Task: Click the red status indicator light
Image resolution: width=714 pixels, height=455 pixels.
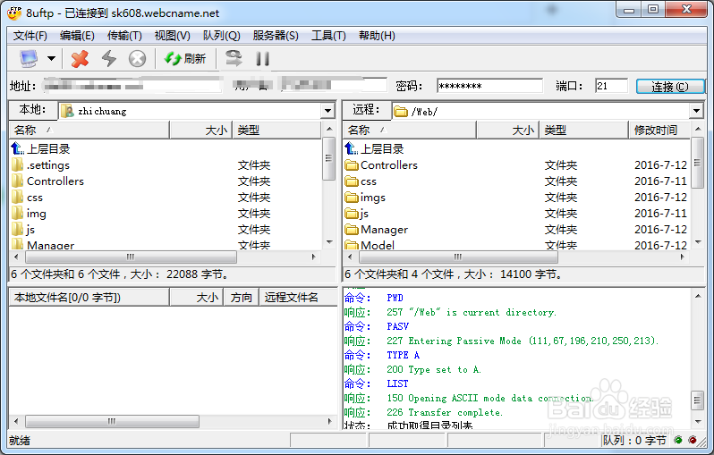Action: [x=693, y=440]
